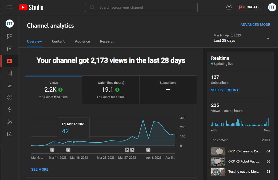Open the Copyright section
This screenshot has width=278, height=180.
(10, 97)
